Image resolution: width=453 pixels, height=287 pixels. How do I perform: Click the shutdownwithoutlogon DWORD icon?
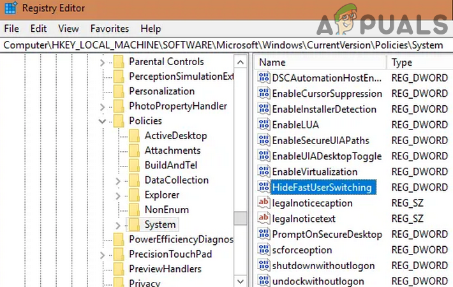(264, 265)
